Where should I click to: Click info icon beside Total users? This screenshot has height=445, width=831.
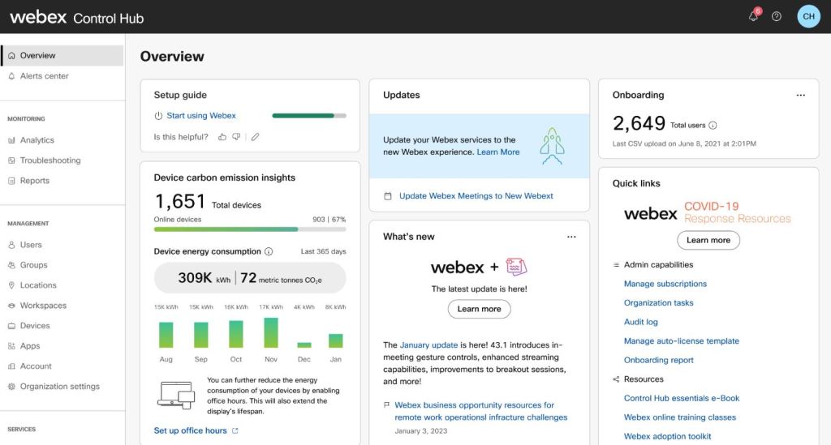[713, 126]
